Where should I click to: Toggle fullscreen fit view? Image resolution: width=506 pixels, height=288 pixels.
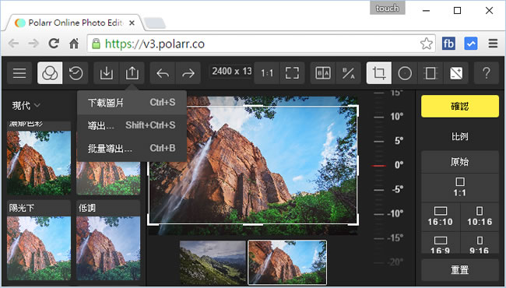(292, 73)
